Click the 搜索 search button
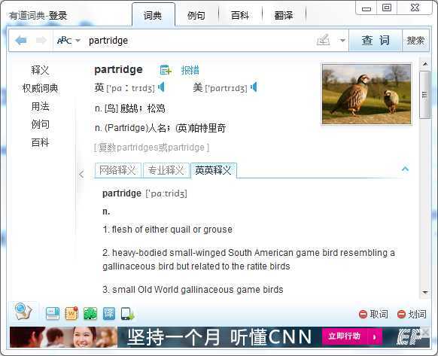 415,41
